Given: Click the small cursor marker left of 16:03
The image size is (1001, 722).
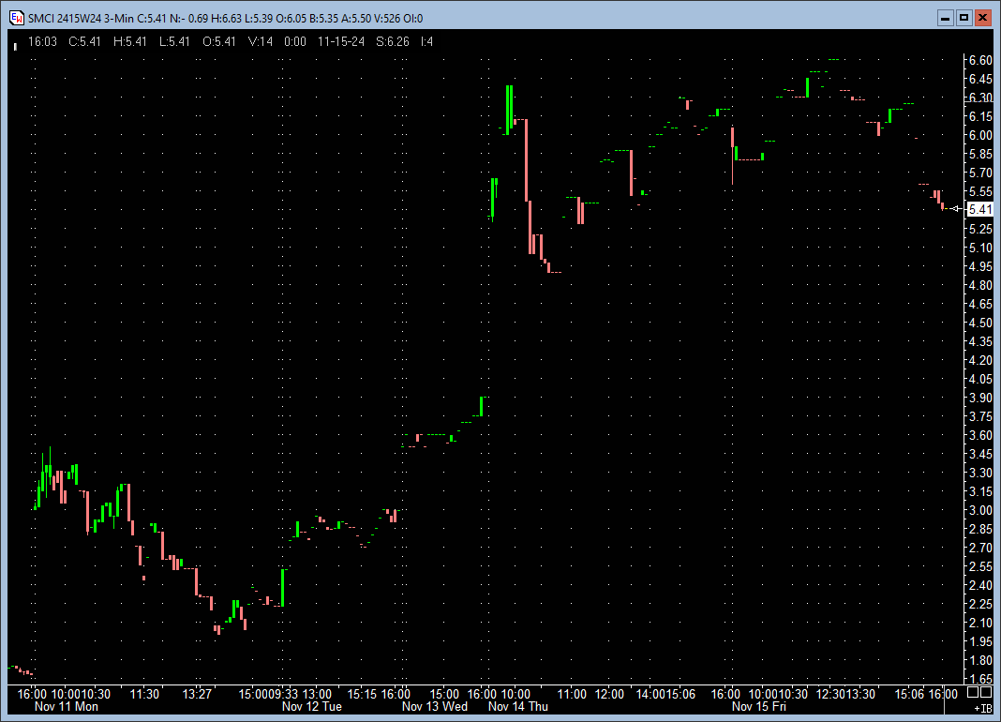Looking at the screenshot, I should pos(15,47).
